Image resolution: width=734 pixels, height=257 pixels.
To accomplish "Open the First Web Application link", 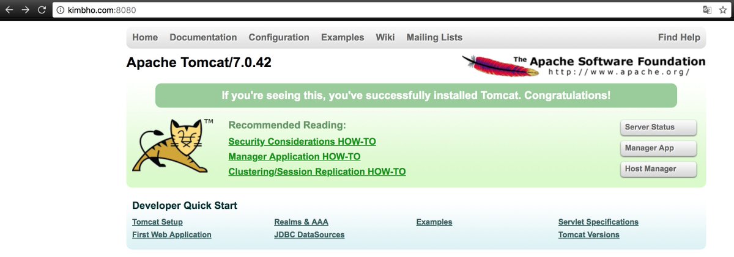I will pos(172,235).
